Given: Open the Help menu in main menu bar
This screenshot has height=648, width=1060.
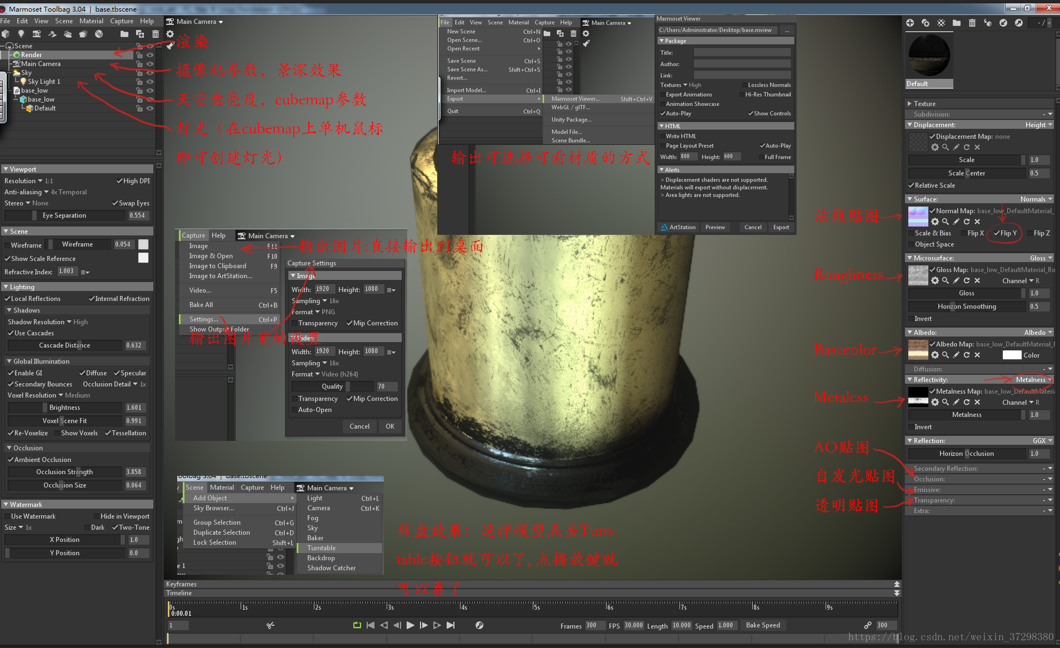Looking at the screenshot, I should (147, 21).
